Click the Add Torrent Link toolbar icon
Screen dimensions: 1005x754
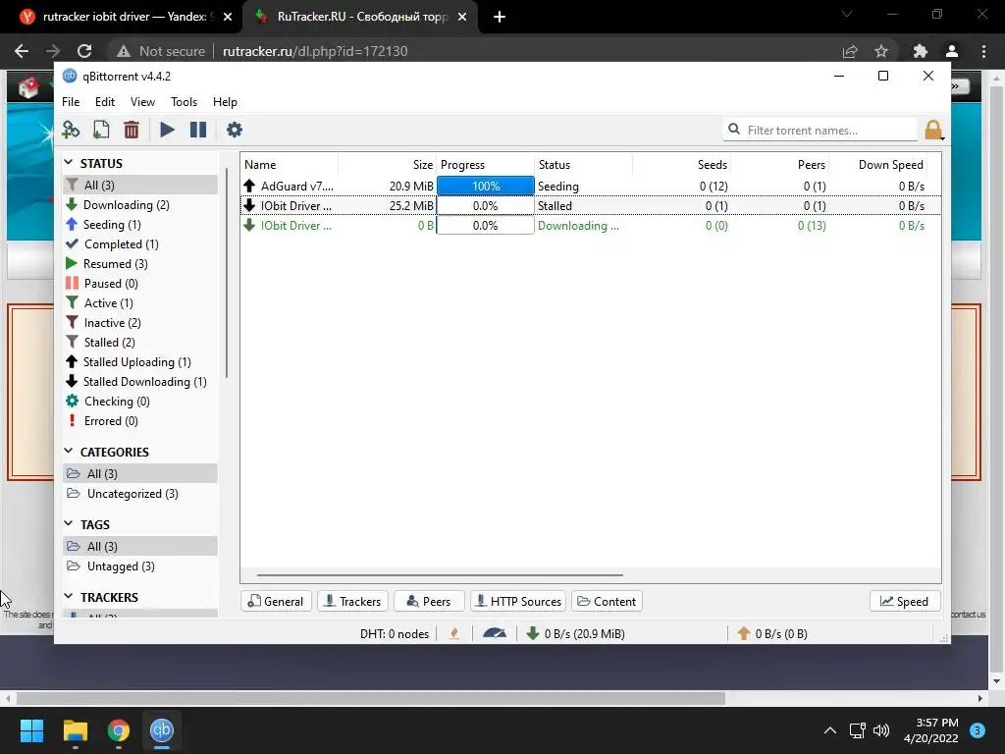(71, 130)
